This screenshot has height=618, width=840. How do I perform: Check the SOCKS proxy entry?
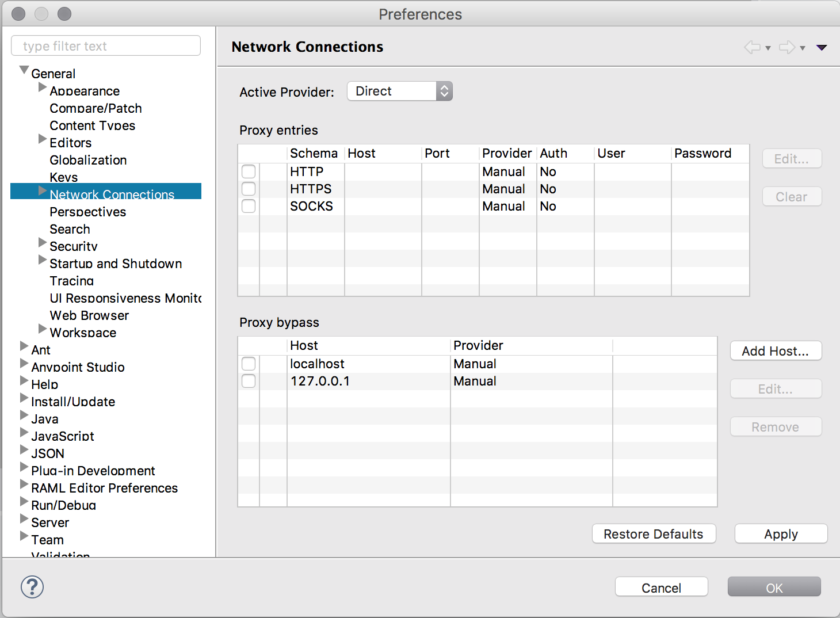[x=248, y=205]
